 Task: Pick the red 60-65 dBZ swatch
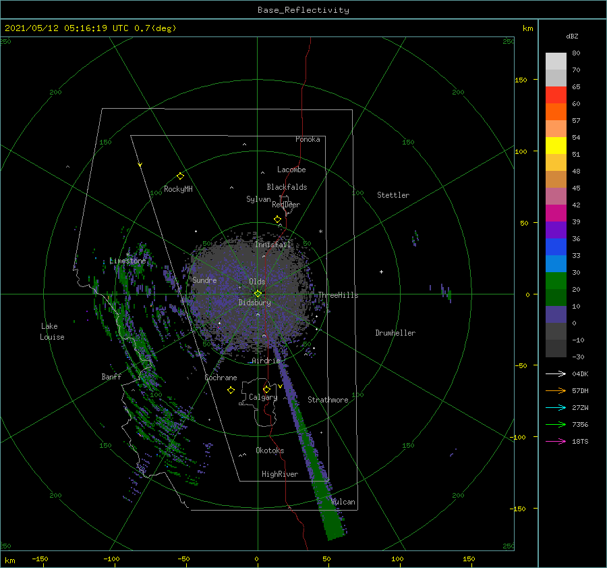pos(556,95)
